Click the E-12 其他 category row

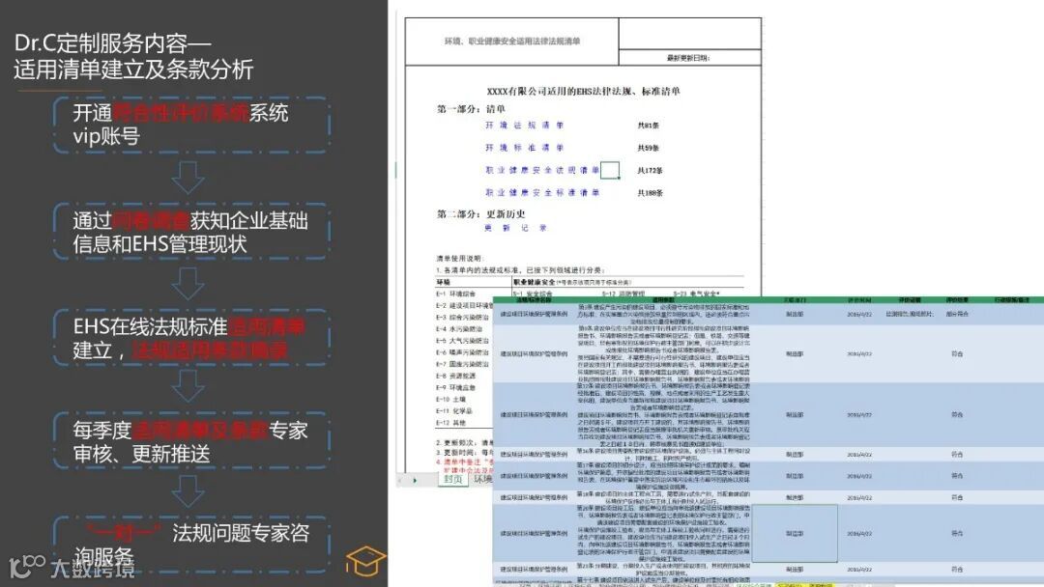point(450,423)
